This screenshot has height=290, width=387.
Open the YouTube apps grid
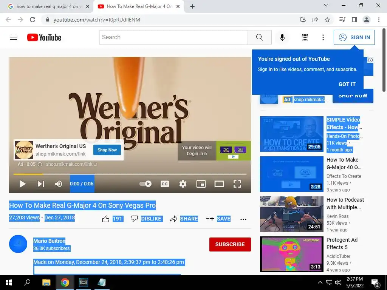(305, 37)
